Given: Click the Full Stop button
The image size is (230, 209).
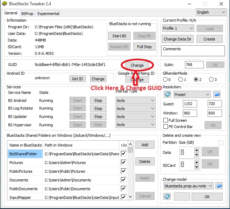Looking at the screenshot, I should (144, 47).
